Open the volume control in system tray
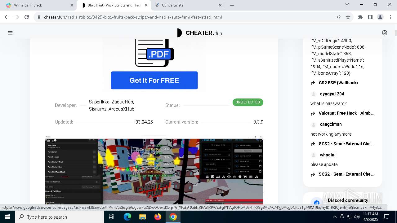This screenshot has height=223, width=397. (x=357, y=217)
